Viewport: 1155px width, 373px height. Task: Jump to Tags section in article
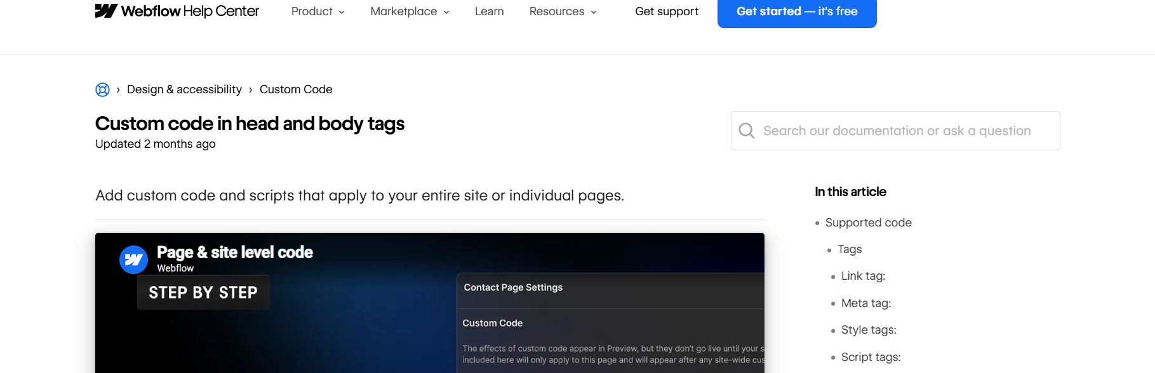pos(850,249)
